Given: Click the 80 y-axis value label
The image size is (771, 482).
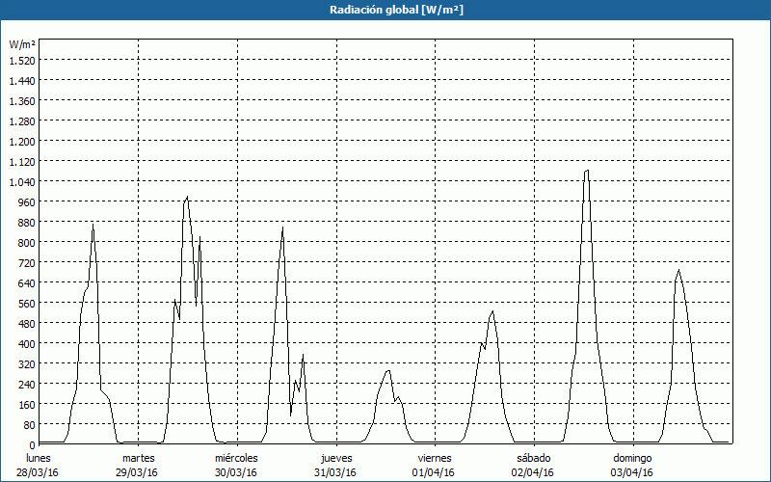Looking at the screenshot, I should pyautogui.click(x=28, y=424).
